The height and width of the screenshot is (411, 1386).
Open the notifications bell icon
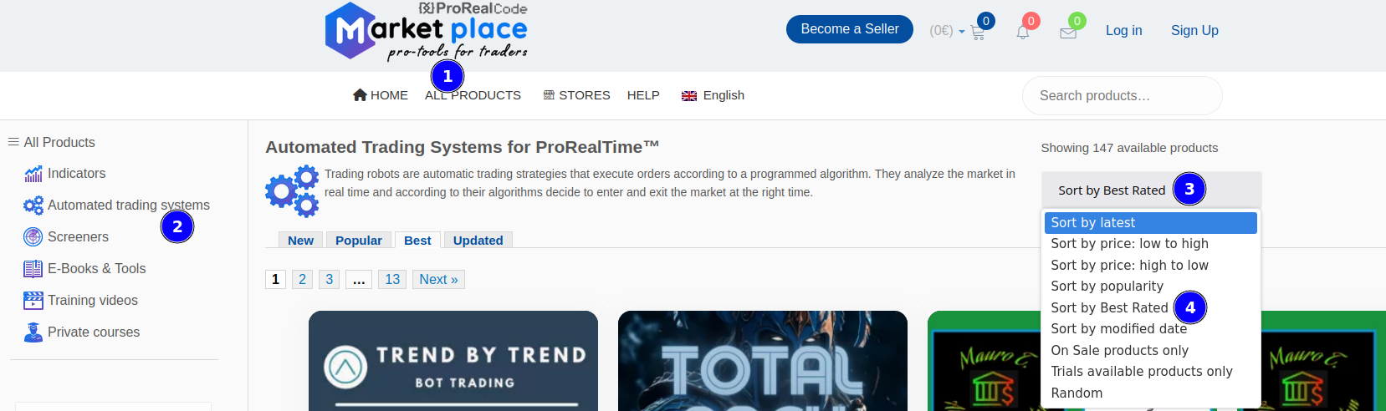1022,33
